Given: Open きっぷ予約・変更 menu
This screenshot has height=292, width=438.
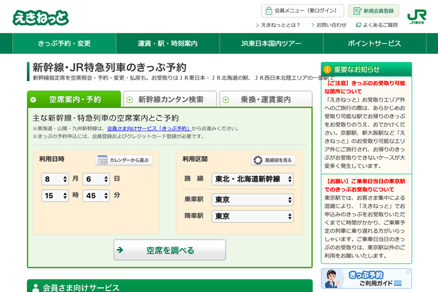Looking at the screenshot, I should click(64, 43).
